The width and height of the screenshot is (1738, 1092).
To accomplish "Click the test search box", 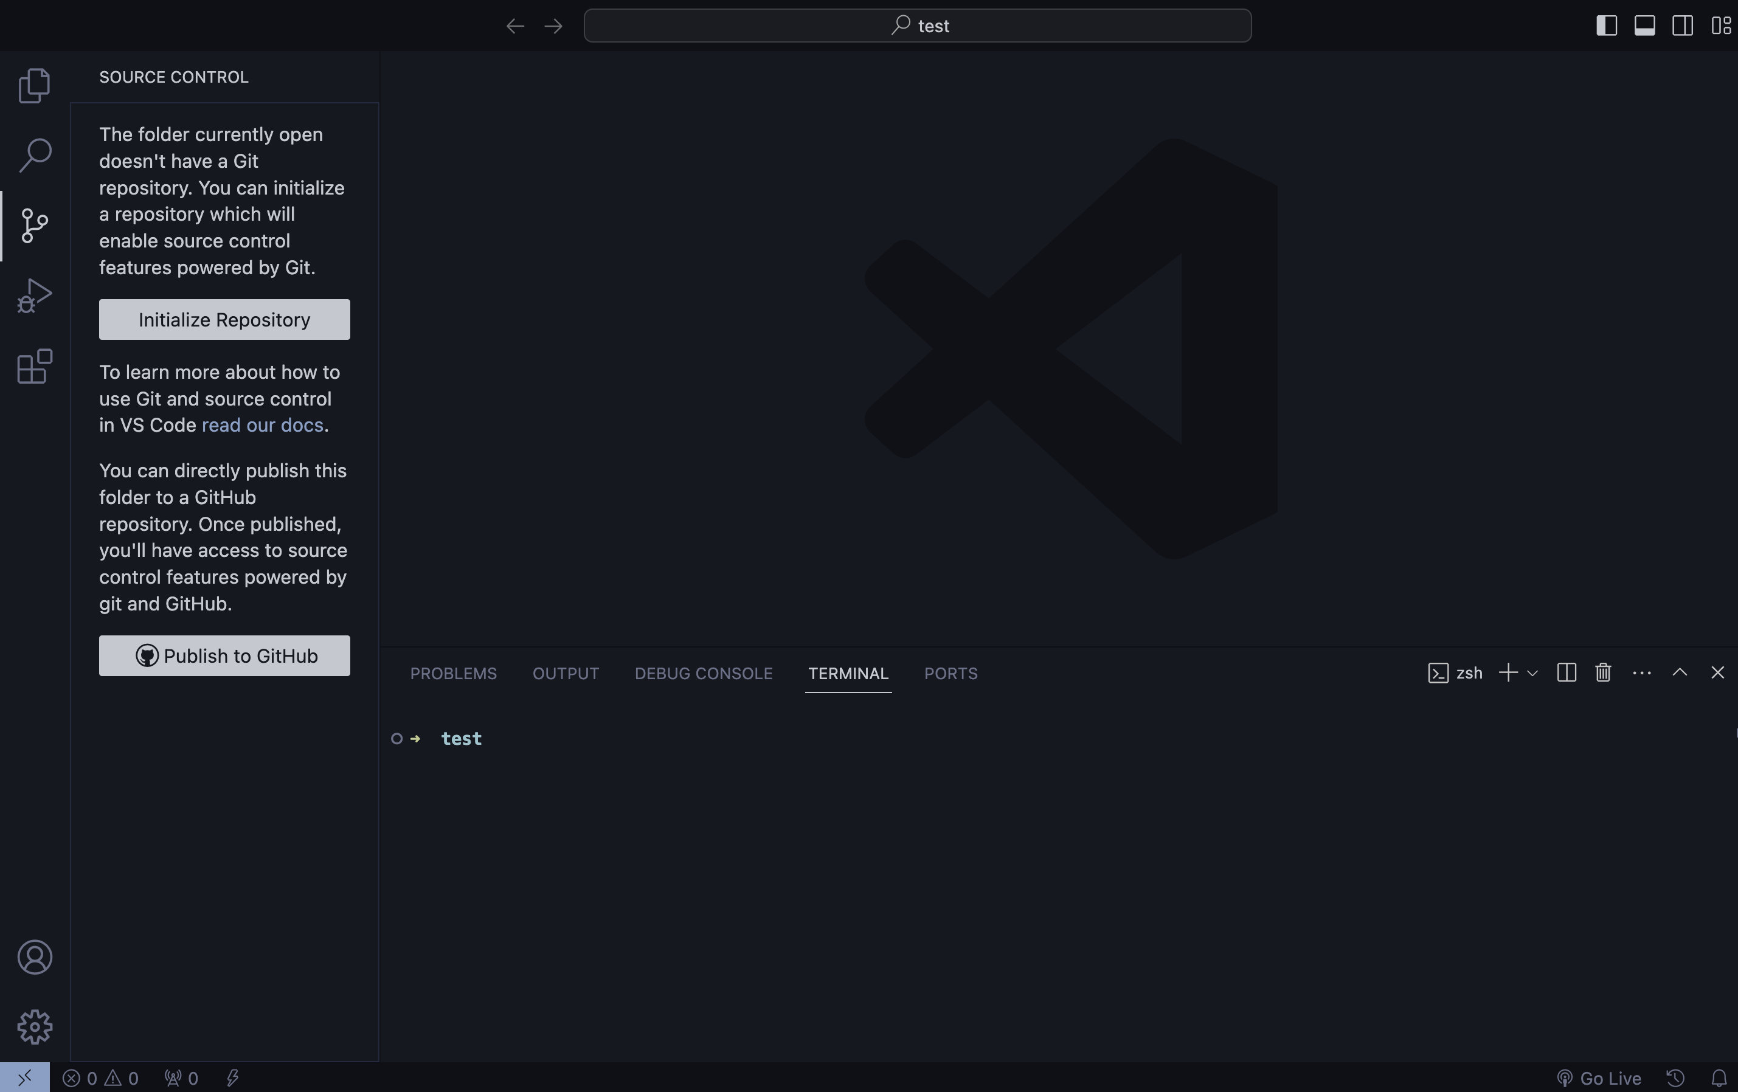I will point(918,26).
